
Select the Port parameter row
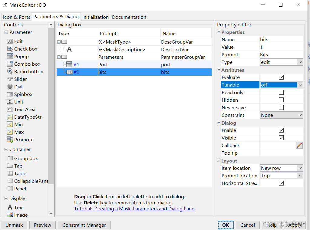[134, 65]
